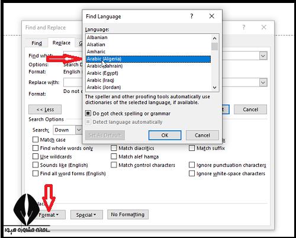
Task: Click the No Formatting button
Action: click(128, 214)
